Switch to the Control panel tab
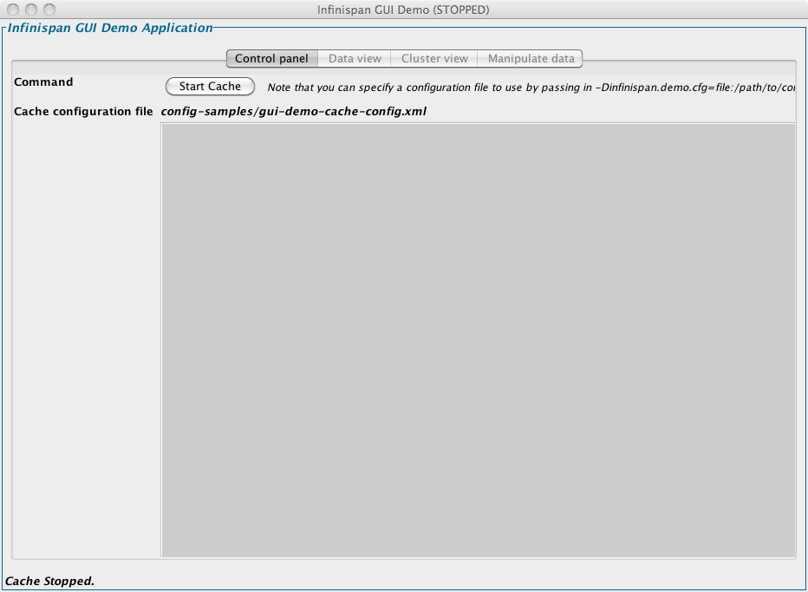 271,59
